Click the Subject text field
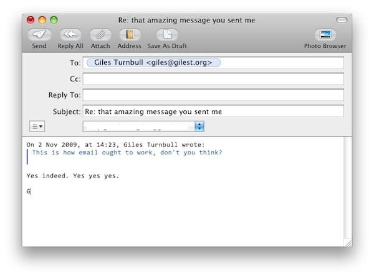The height and width of the screenshot is (277, 374). [x=213, y=111]
